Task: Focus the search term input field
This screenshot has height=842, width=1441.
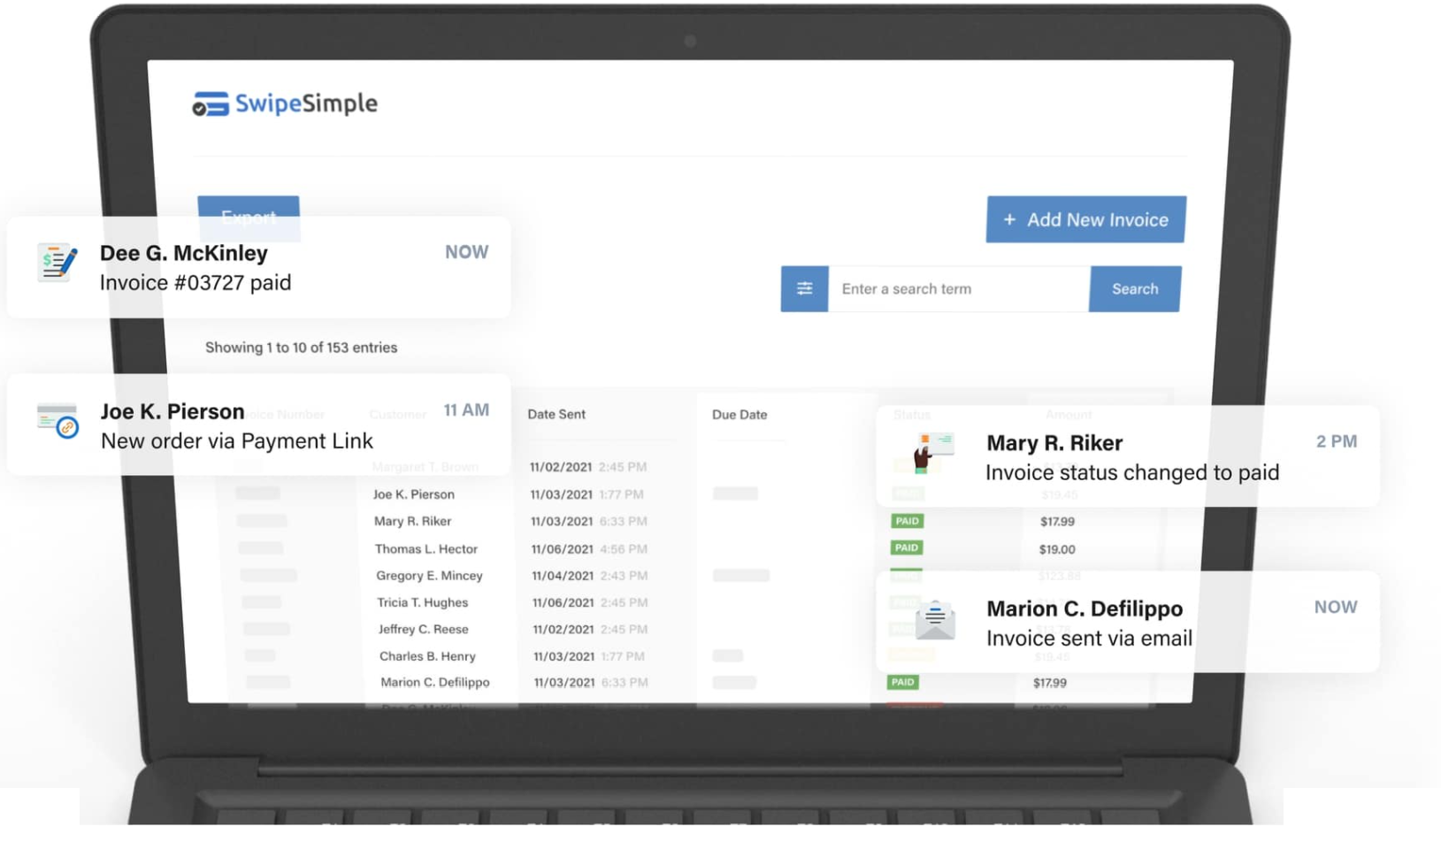Action: [958, 289]
